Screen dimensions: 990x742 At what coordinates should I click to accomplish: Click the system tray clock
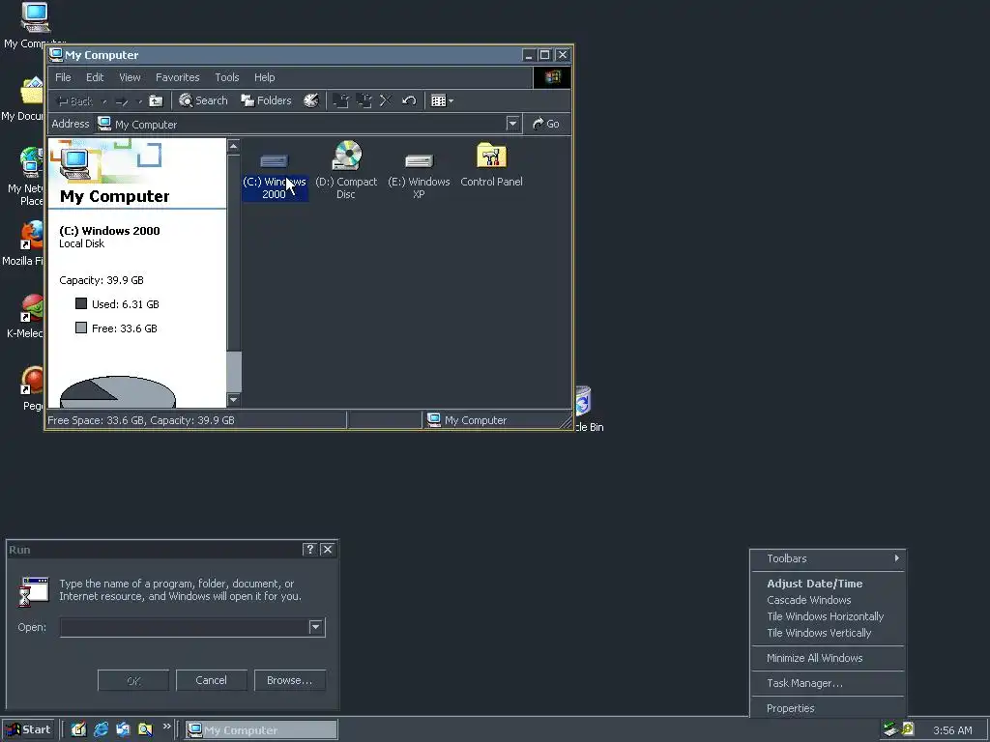coord(952,730)
